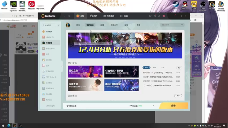Click the 更多 button beside the news tabs
The height and width of the screenshot is (128, 228).
179,68
